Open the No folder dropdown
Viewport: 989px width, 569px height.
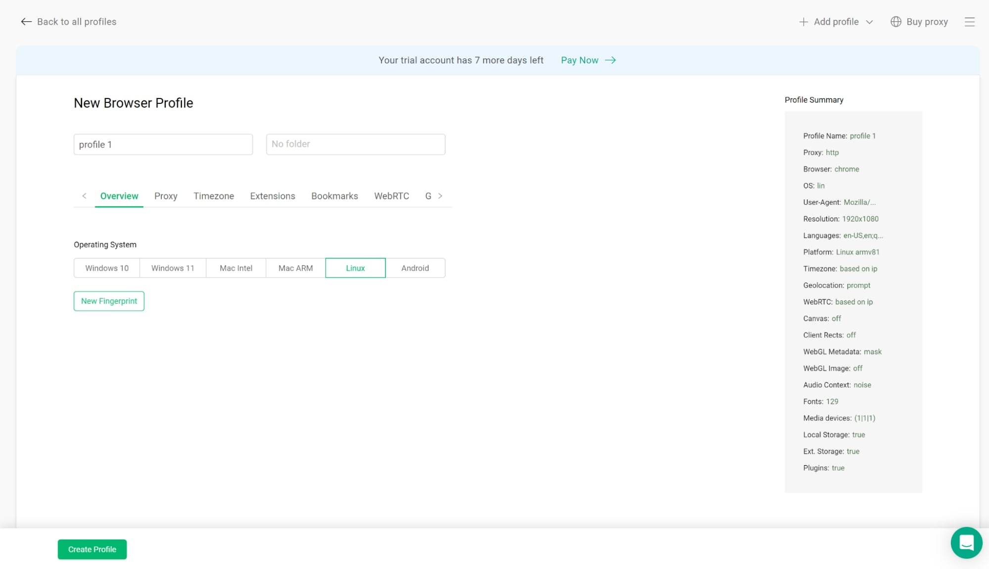[x=355, y=144]
